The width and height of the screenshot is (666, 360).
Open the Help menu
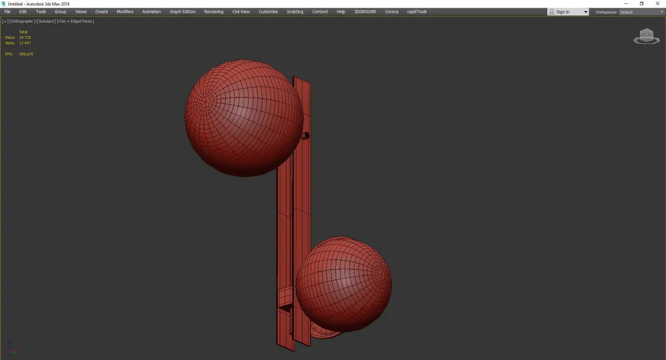[x=341, y=12]
